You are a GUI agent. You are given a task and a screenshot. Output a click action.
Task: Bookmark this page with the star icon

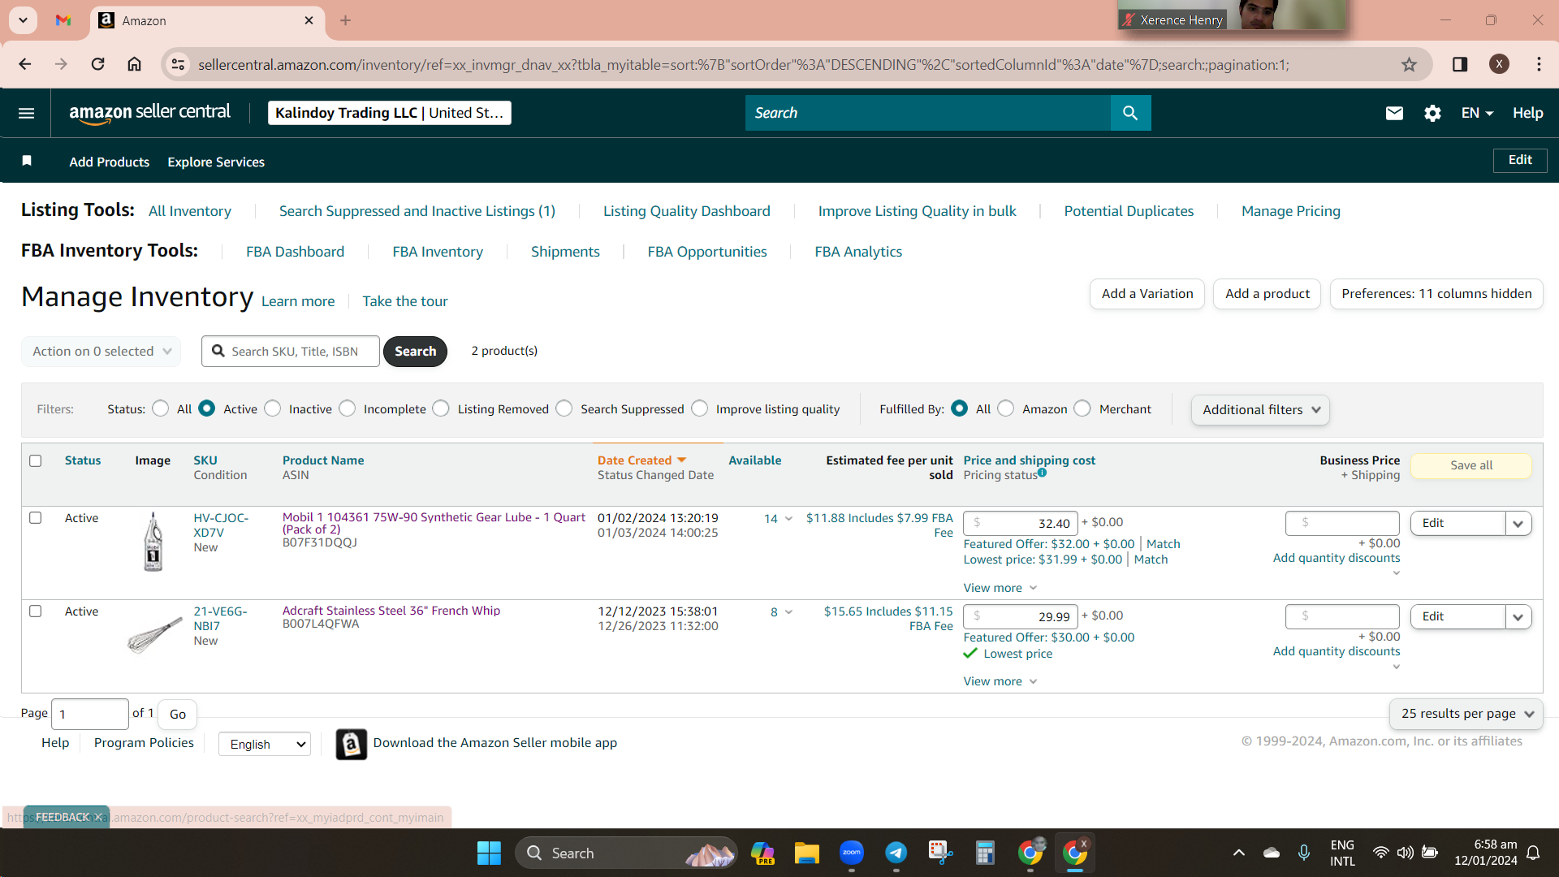(1409, 64)
